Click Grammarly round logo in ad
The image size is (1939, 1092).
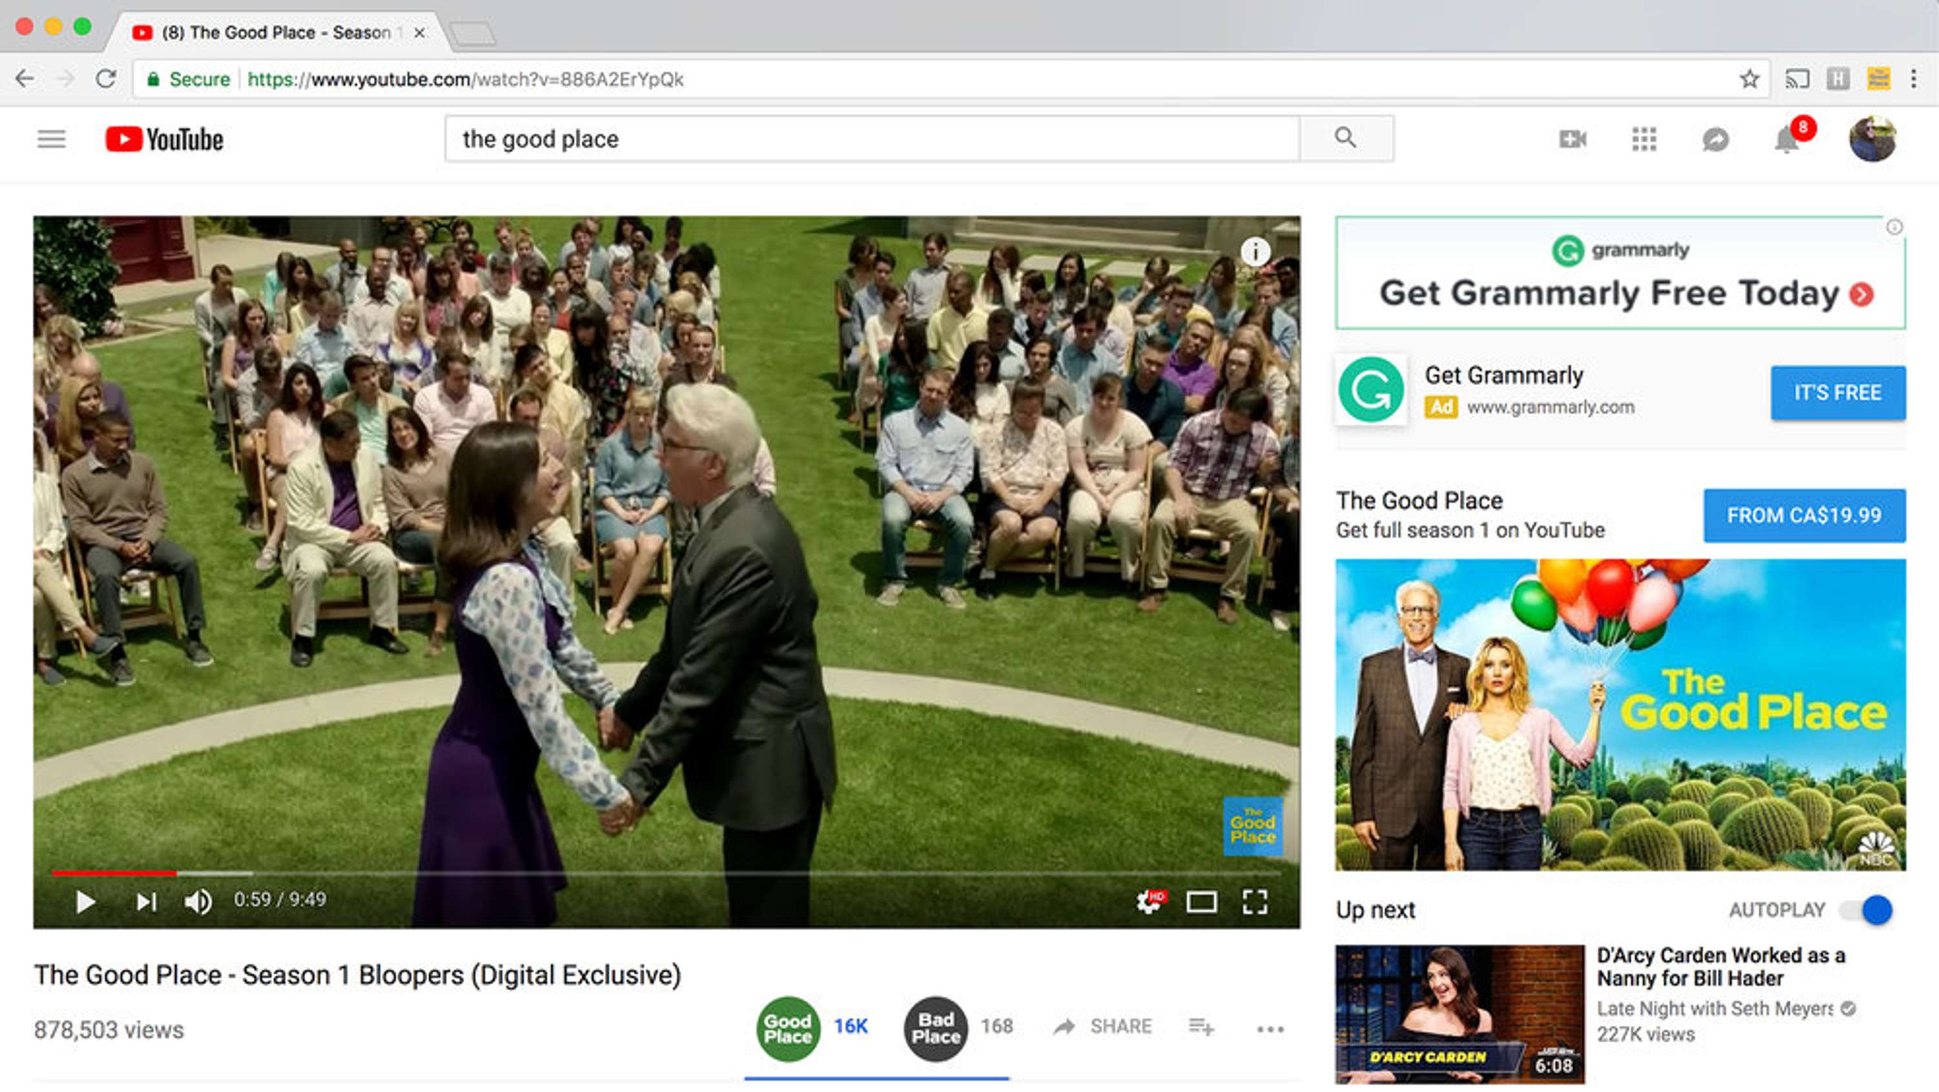[x=1371, y=389]
